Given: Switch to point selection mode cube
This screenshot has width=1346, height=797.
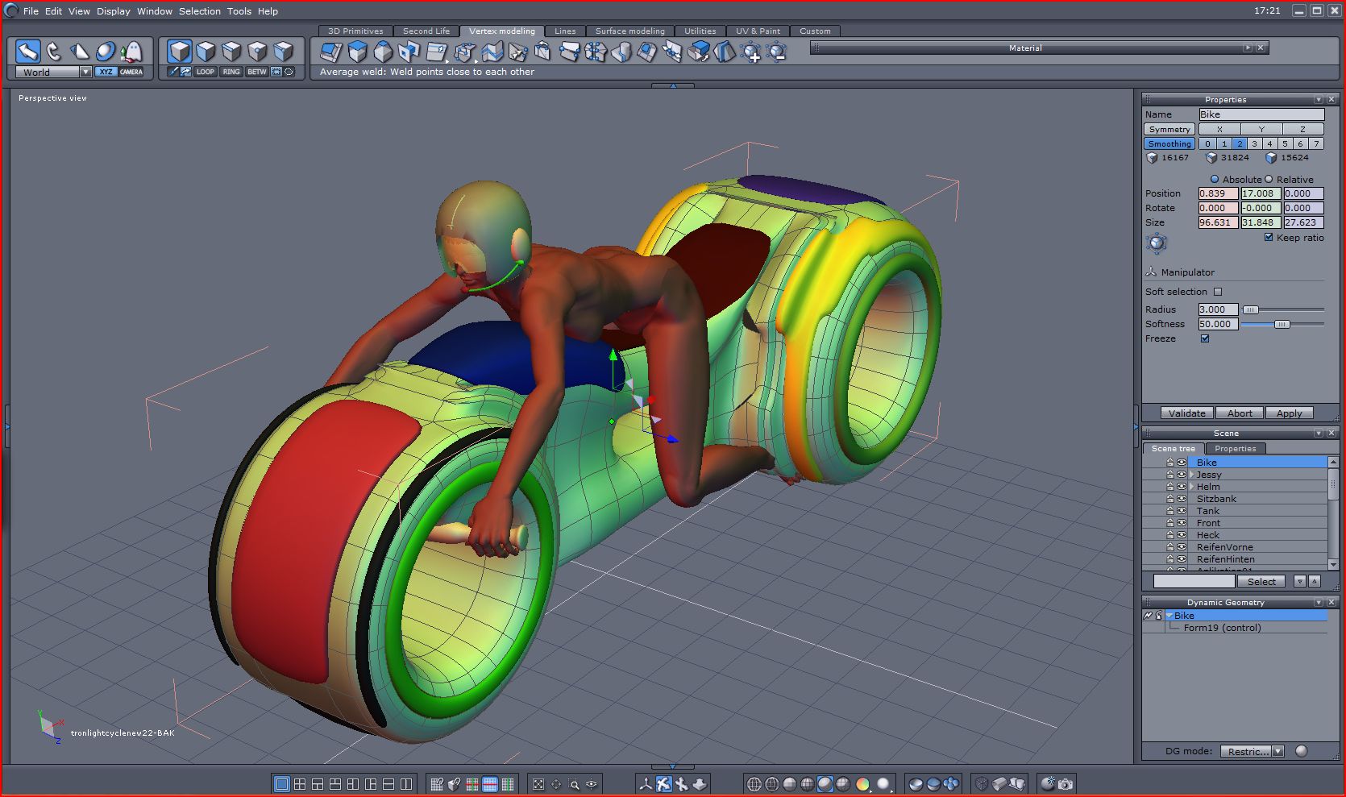Looking at the screenshot, I should tap(257, 52).
